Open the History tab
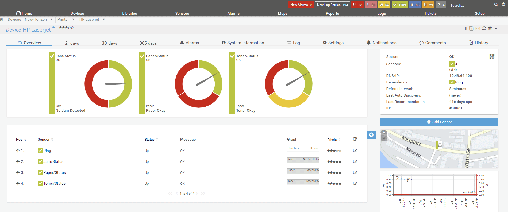The height and width of the screenshot is (212, 508). click(479, 43)
